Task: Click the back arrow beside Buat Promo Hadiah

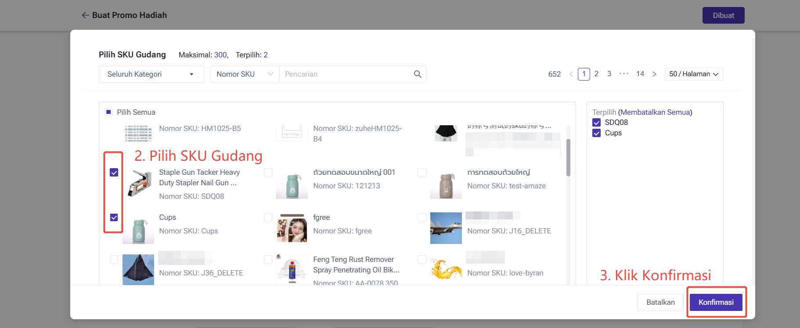Action: pyautogui.click(x=85, y=15)
